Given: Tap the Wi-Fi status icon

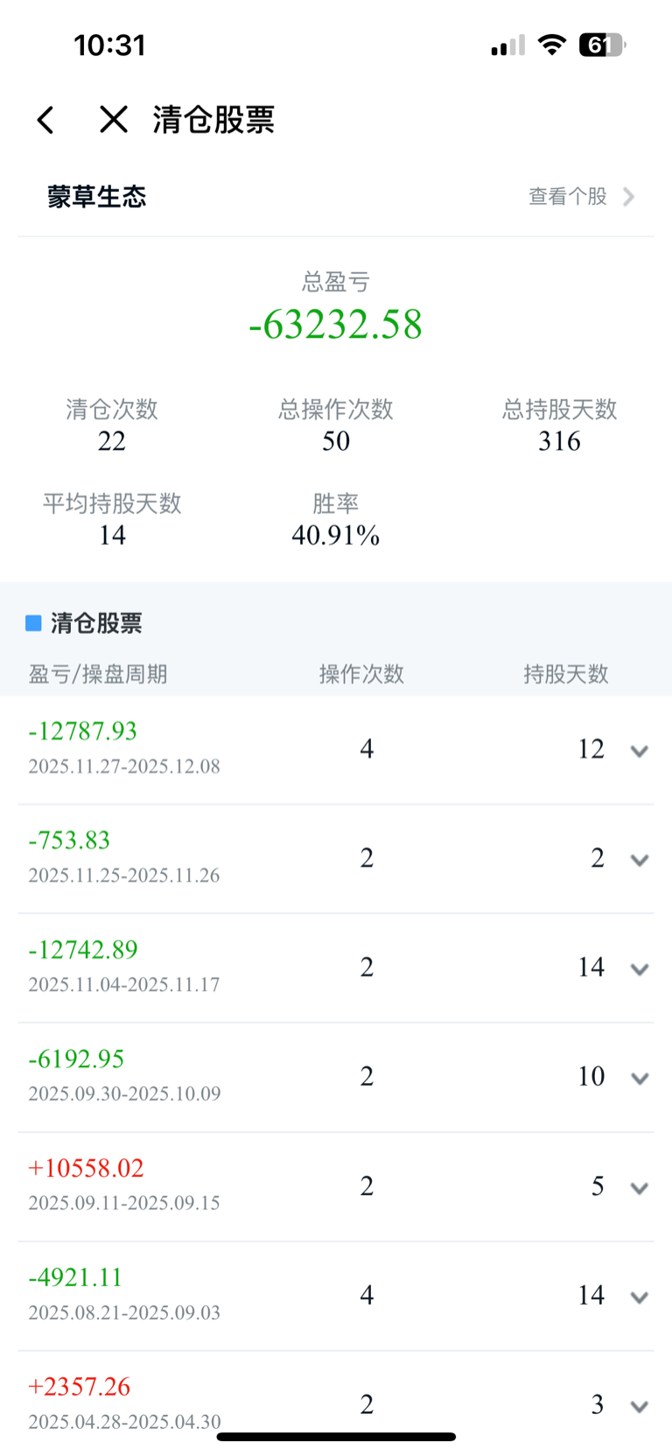Looking at the screenshot, I should (x=551, y=45).
